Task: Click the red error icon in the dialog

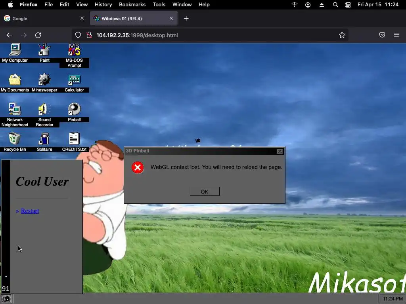Action: pyautogui.click(x=138, y=167)
